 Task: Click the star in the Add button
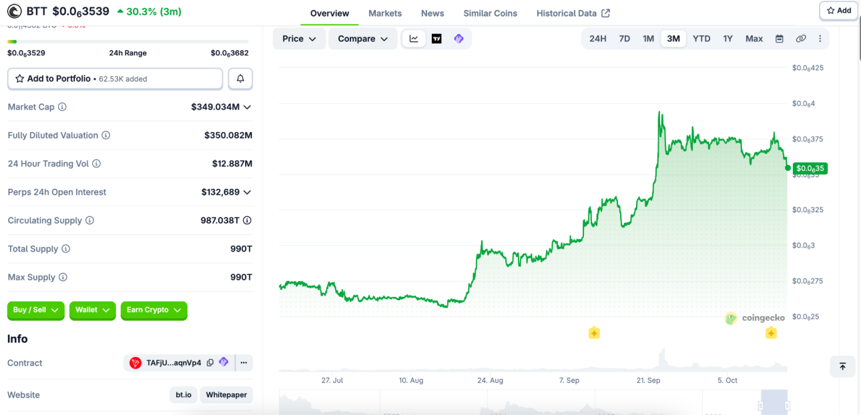830,11
